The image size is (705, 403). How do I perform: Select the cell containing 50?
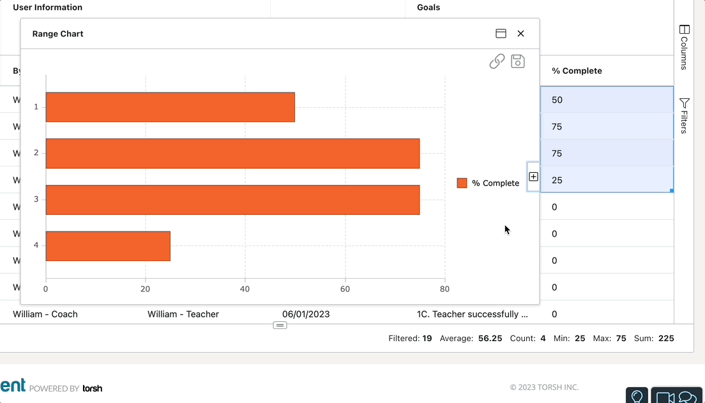pos(606,100)
